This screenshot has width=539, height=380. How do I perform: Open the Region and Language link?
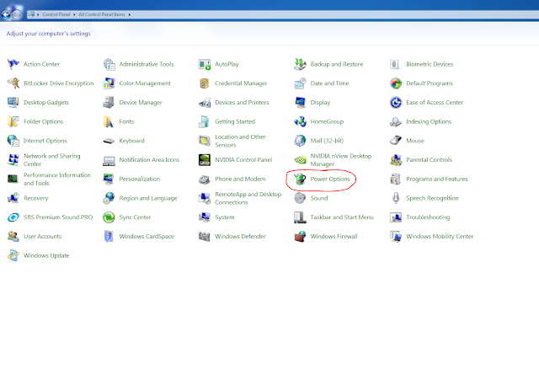148,198
